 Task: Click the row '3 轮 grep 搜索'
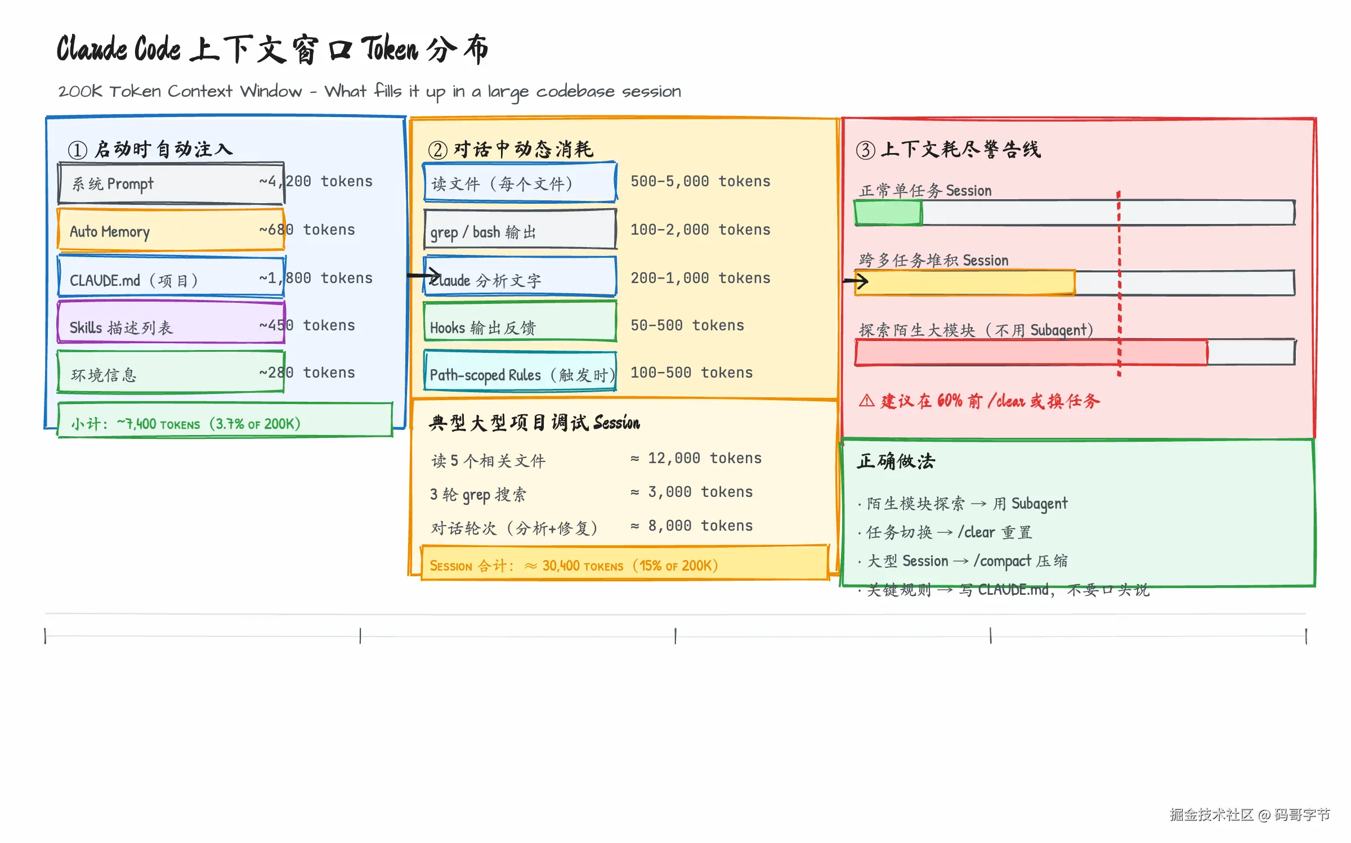pos(478,495)
